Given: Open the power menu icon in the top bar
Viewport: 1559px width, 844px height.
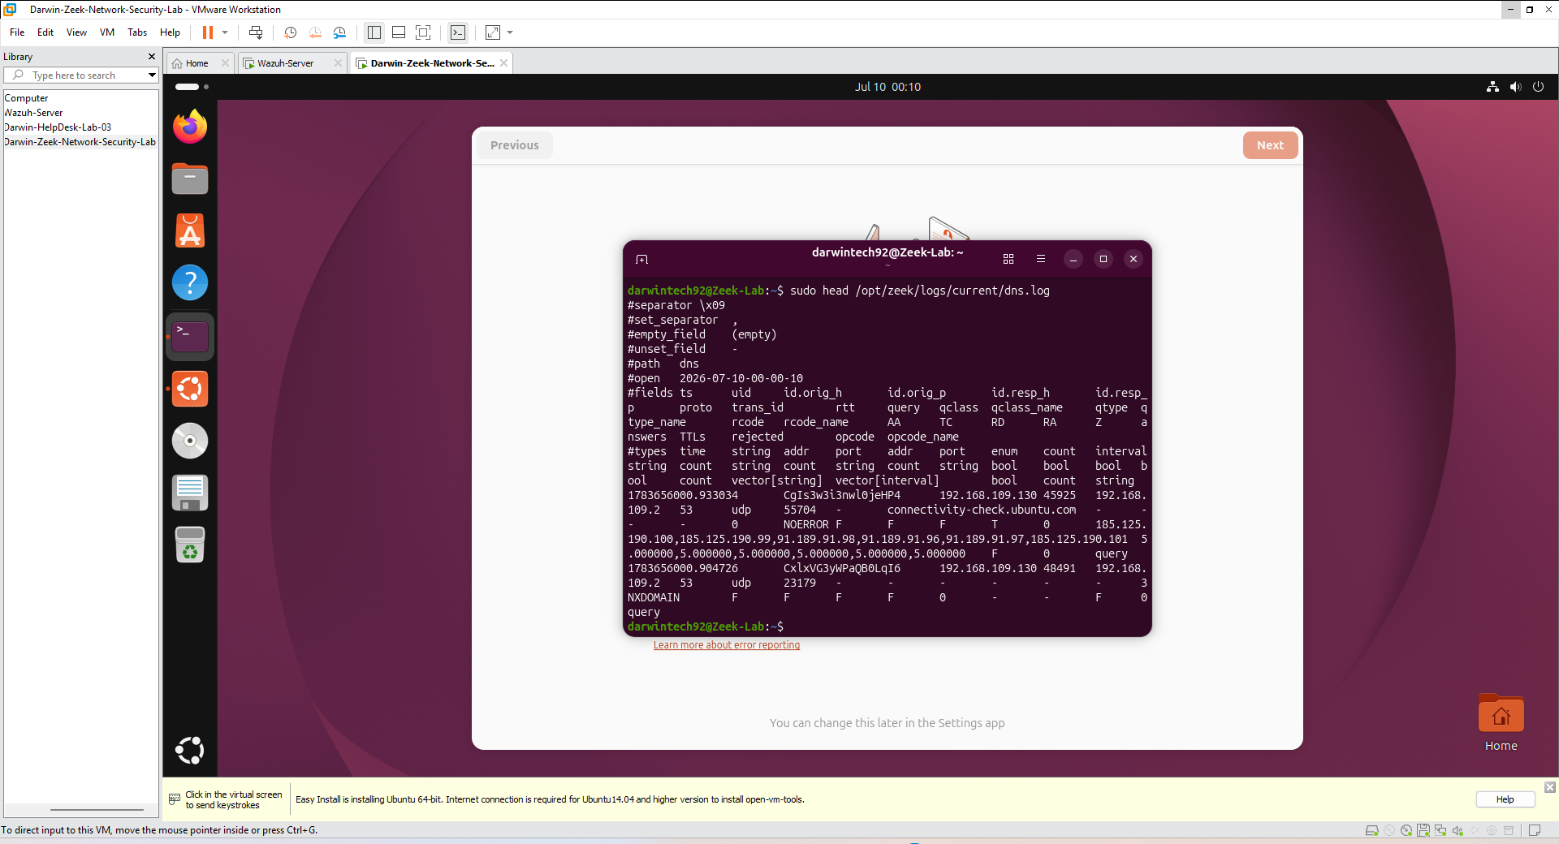Looking at the screenshot, I should 1538,87.
